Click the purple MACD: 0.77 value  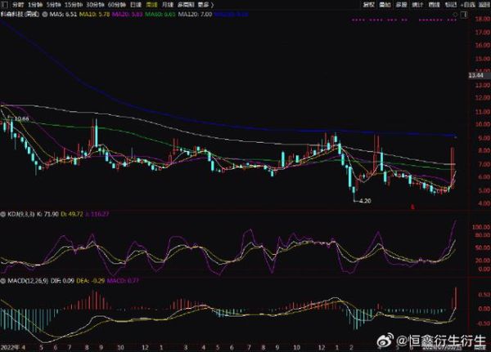click(123, 281)
